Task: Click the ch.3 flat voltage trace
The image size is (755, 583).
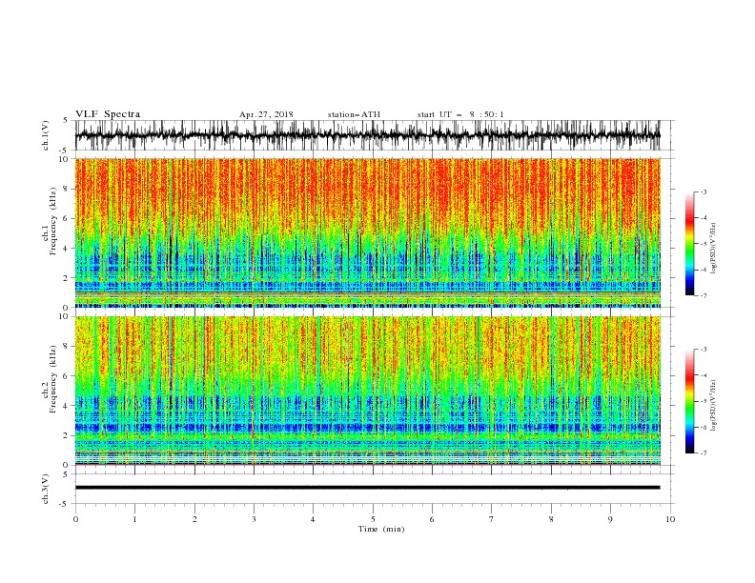Action: (367, 488)
